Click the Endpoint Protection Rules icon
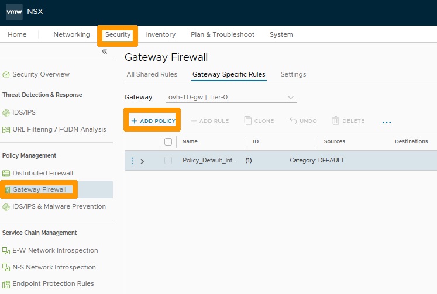This screenshot has height=294, width=437. [x=6, y=284]
